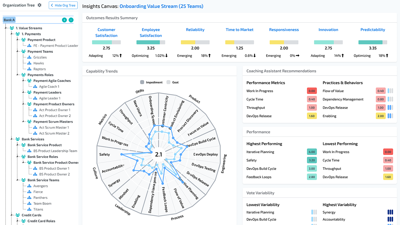Select the Grizzlies team icon
Screen dimensions: 400x225
[x=29, y=57]
